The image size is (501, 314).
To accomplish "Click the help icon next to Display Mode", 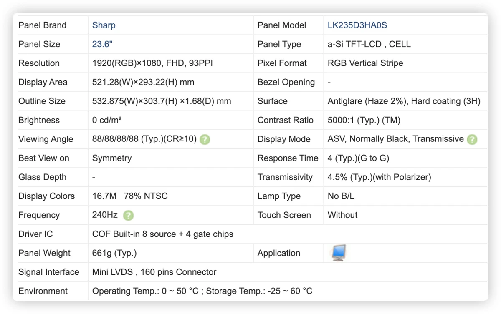I will point(472,139).
